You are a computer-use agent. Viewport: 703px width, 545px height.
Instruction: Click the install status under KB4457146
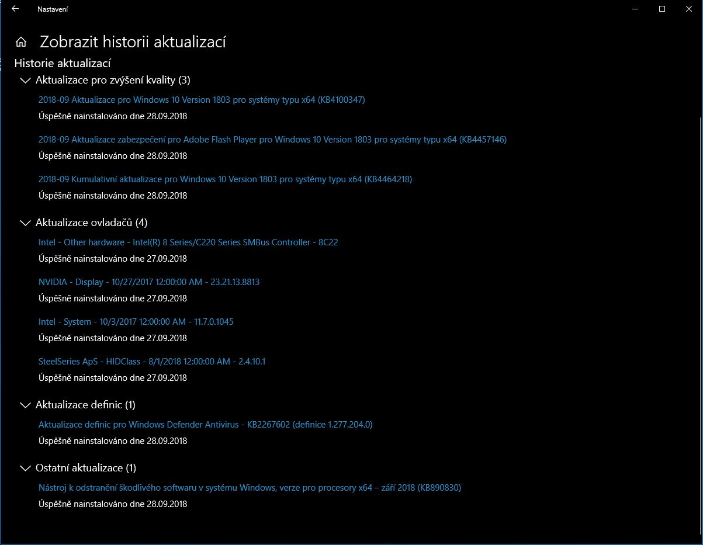tap(113, 156)
